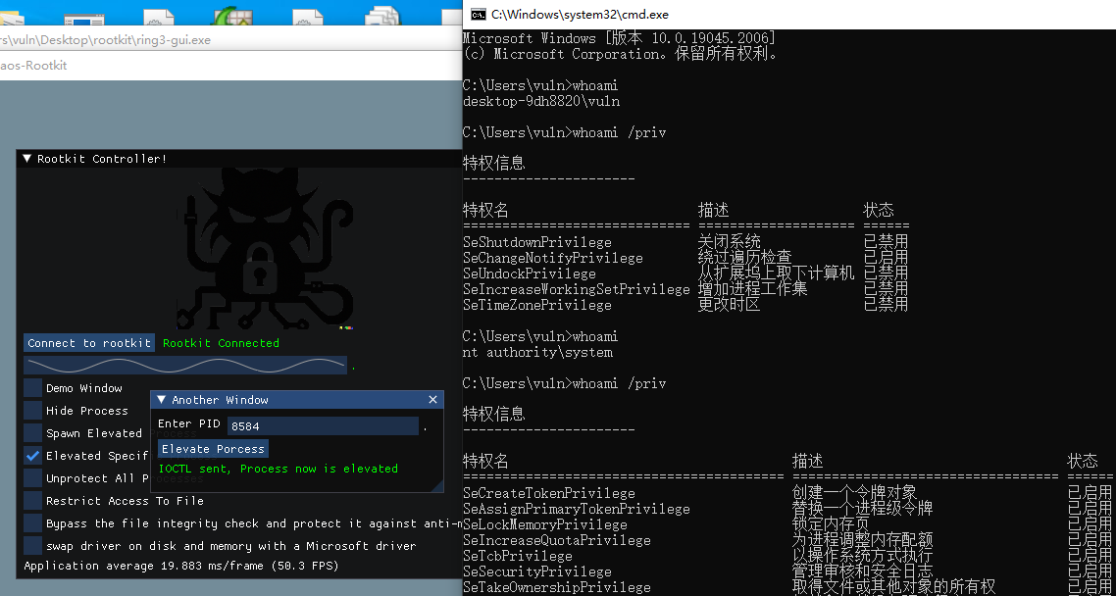Viewport: 1116px width, 596px height.
Task: Click "SeTakeOwnershipPrivilege" in the cmd output
Action: point(557,587)
